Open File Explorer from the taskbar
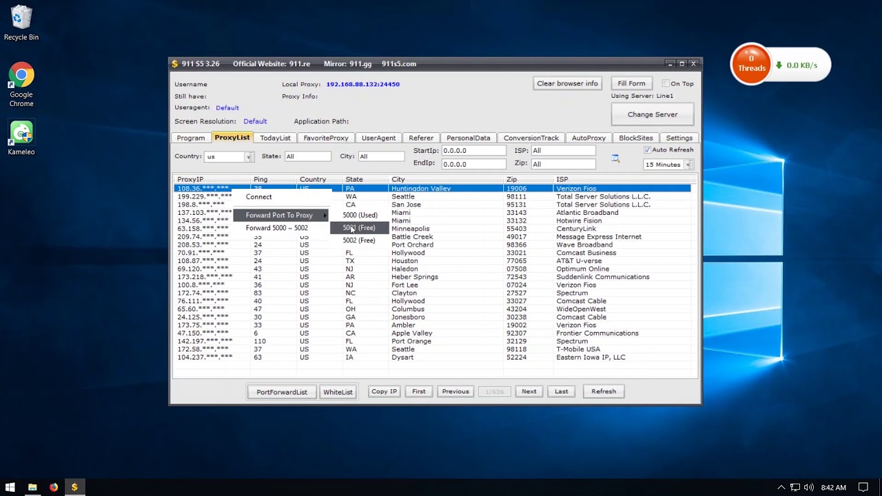This screenshot has width=882, height=496. [x=32, y=487]
